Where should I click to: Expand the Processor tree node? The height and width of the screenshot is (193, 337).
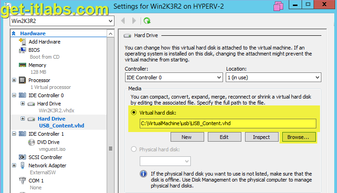click(x=14, y=80)
